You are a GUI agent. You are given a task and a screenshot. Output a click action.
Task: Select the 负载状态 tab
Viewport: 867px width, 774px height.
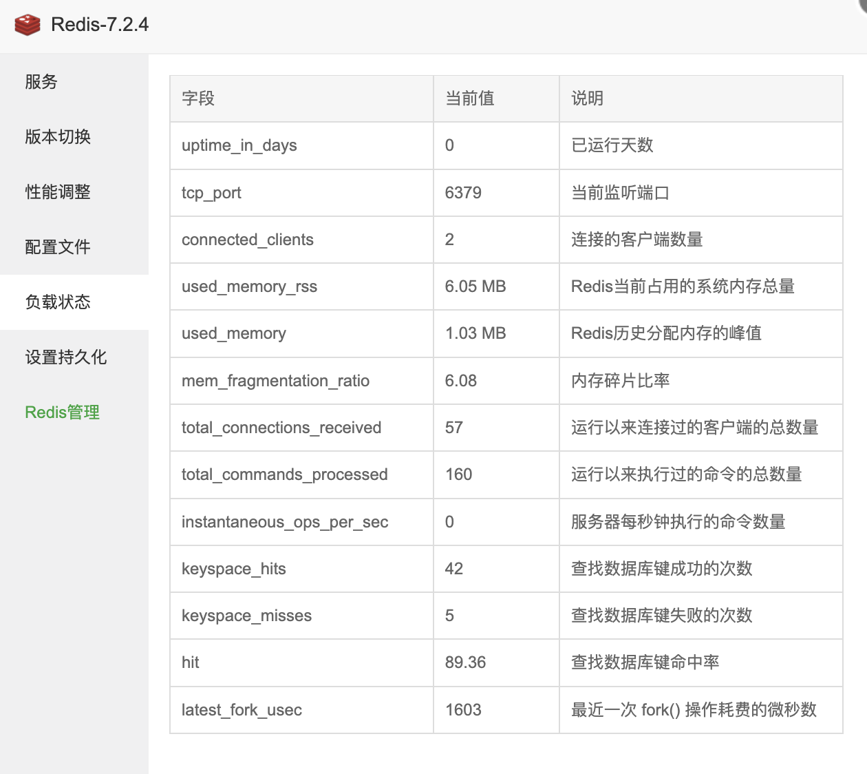[x=74, y=302]
